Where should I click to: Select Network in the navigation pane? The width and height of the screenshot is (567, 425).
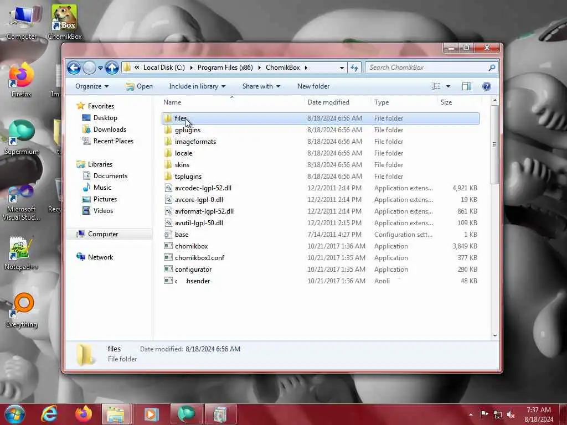[95, 257]
